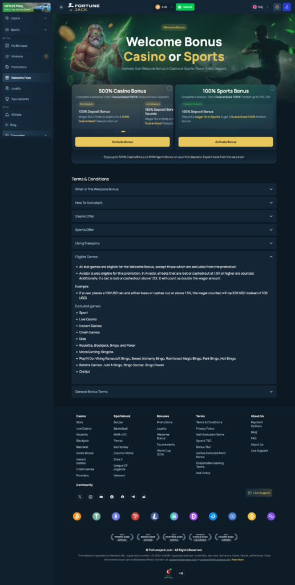Viewport: 295px width, 585px height.
Task: Open the user profile icon in header
Action: pos(286,7)
